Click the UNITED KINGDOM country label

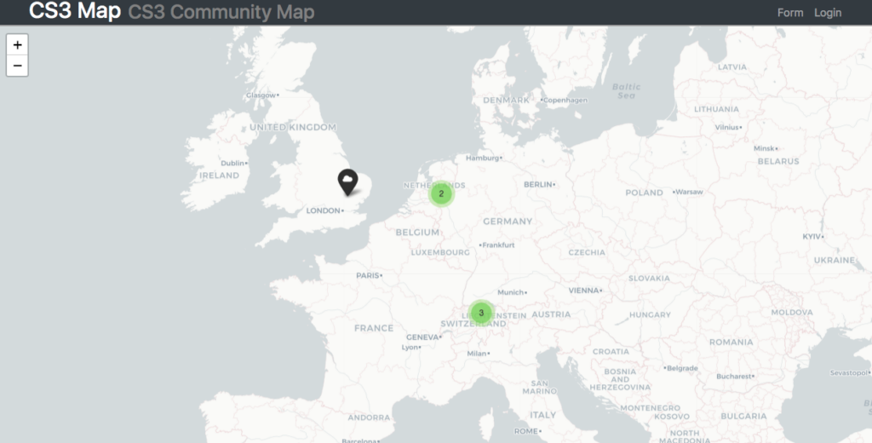(x=293, y=128)
